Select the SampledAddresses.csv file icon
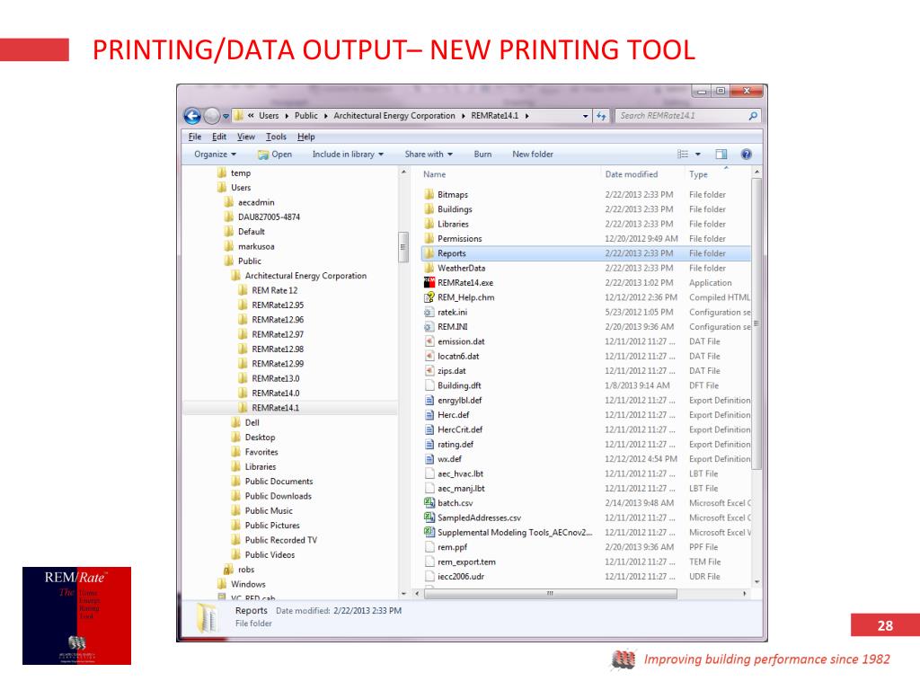The width and height of the screenshot is (920, 690). coord(429,517)
